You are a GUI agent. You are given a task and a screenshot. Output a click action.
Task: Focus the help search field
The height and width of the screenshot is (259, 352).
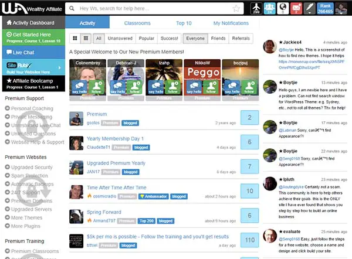click(154, 9)
